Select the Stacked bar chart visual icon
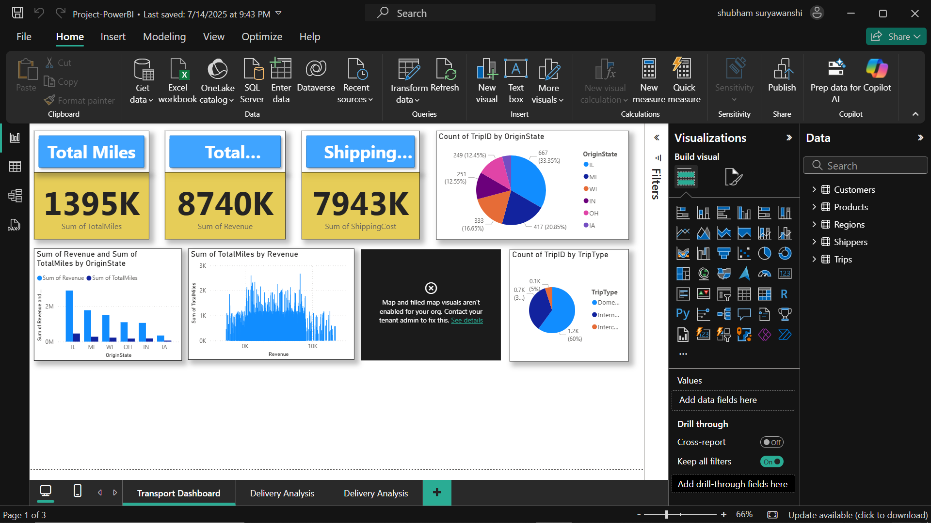Viewport: 931px width, 523px height. pos(683,213)
